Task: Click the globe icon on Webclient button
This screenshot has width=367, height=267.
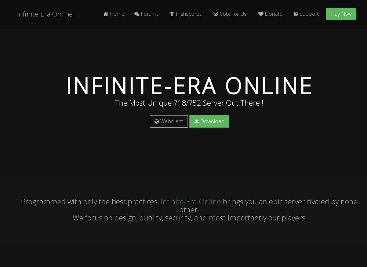Action: [157, 121]
